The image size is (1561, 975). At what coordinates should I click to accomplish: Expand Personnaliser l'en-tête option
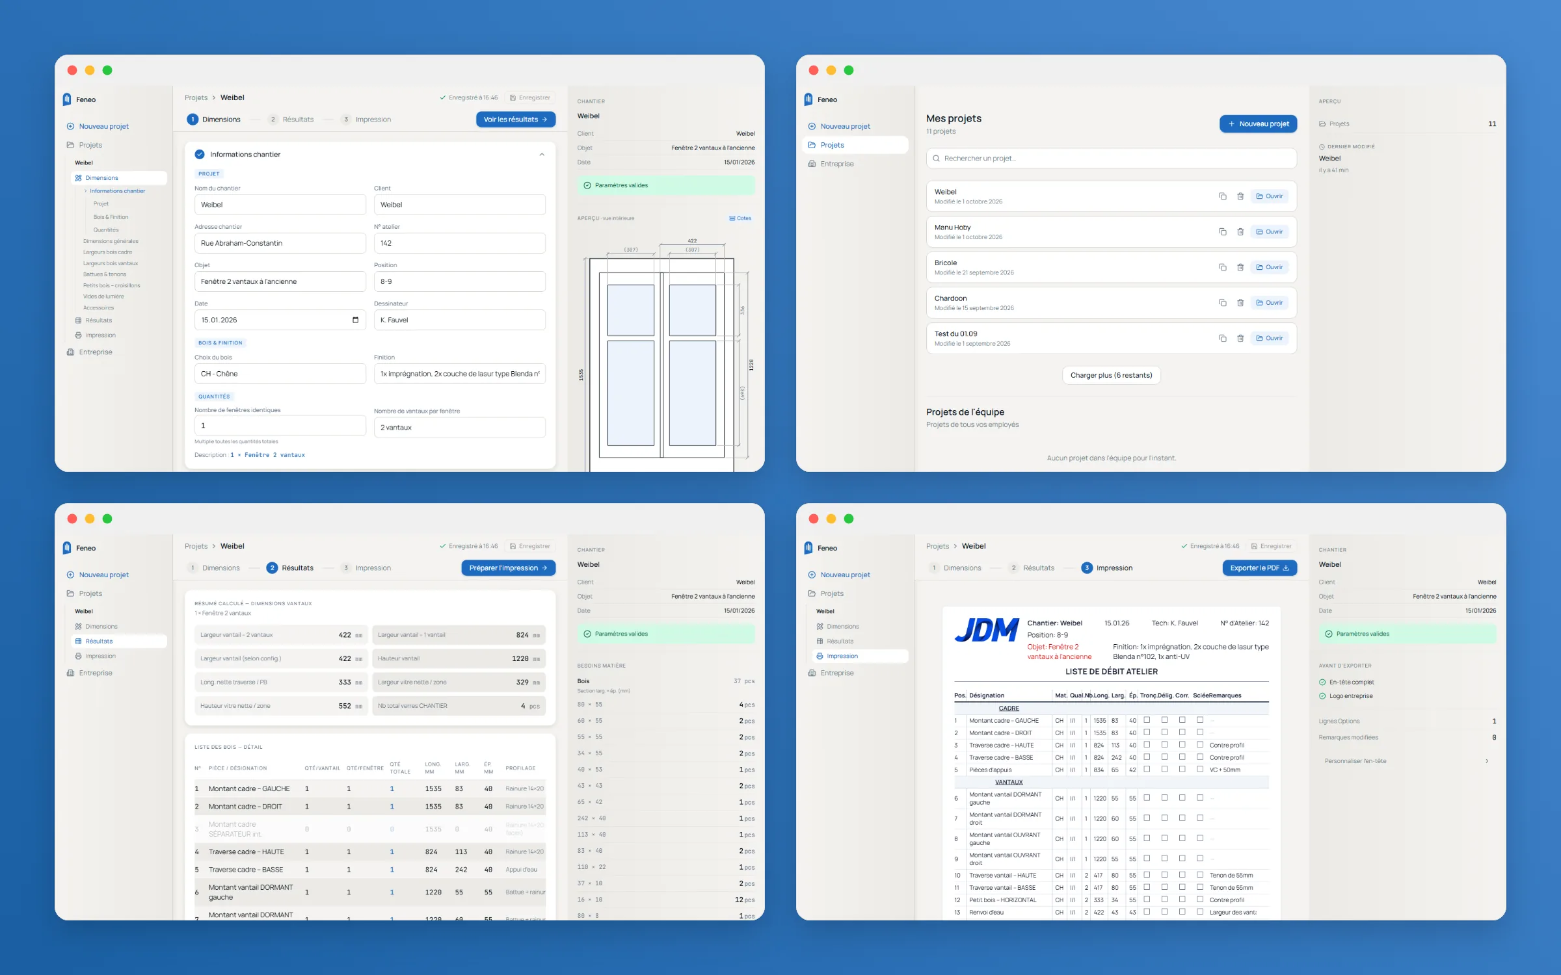(x=1406, y=761)
